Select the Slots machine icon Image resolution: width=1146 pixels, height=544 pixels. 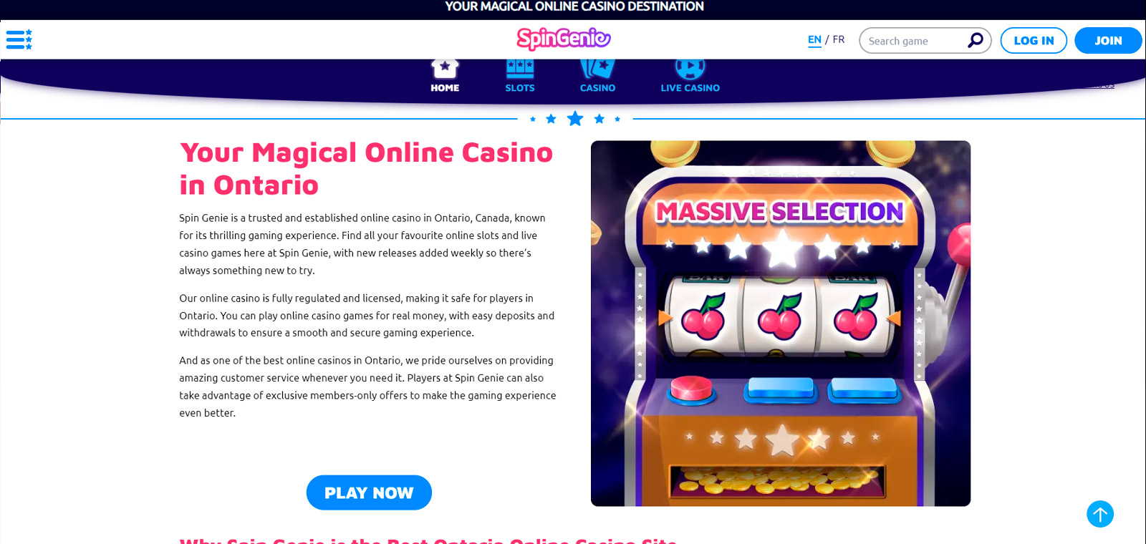point(520,68)
